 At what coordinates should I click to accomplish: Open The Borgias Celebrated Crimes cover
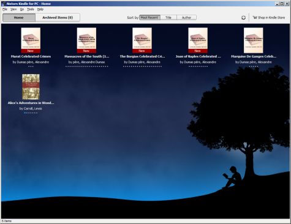coord(142,40)
